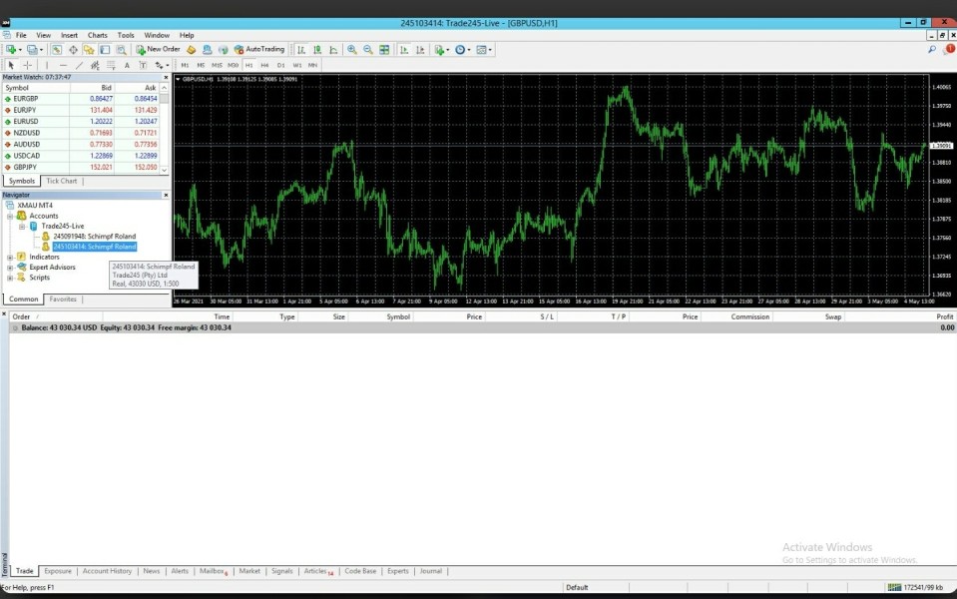Switch to the Account History tab
This screenshot has height=599, width=957.
107,571
